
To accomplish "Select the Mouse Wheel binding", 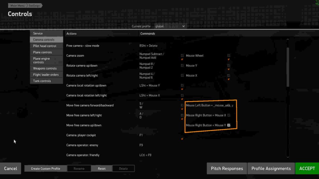I will [195, 56].
